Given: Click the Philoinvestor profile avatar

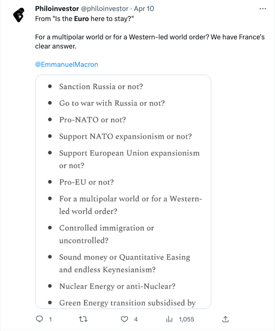Looking at the screenshot, I should pyautogui.click(x=18, y=16).
